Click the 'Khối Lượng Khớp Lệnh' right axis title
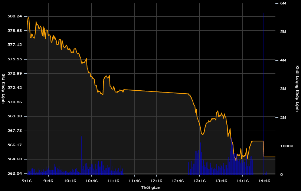301x191 pixels. click(297, 88)
